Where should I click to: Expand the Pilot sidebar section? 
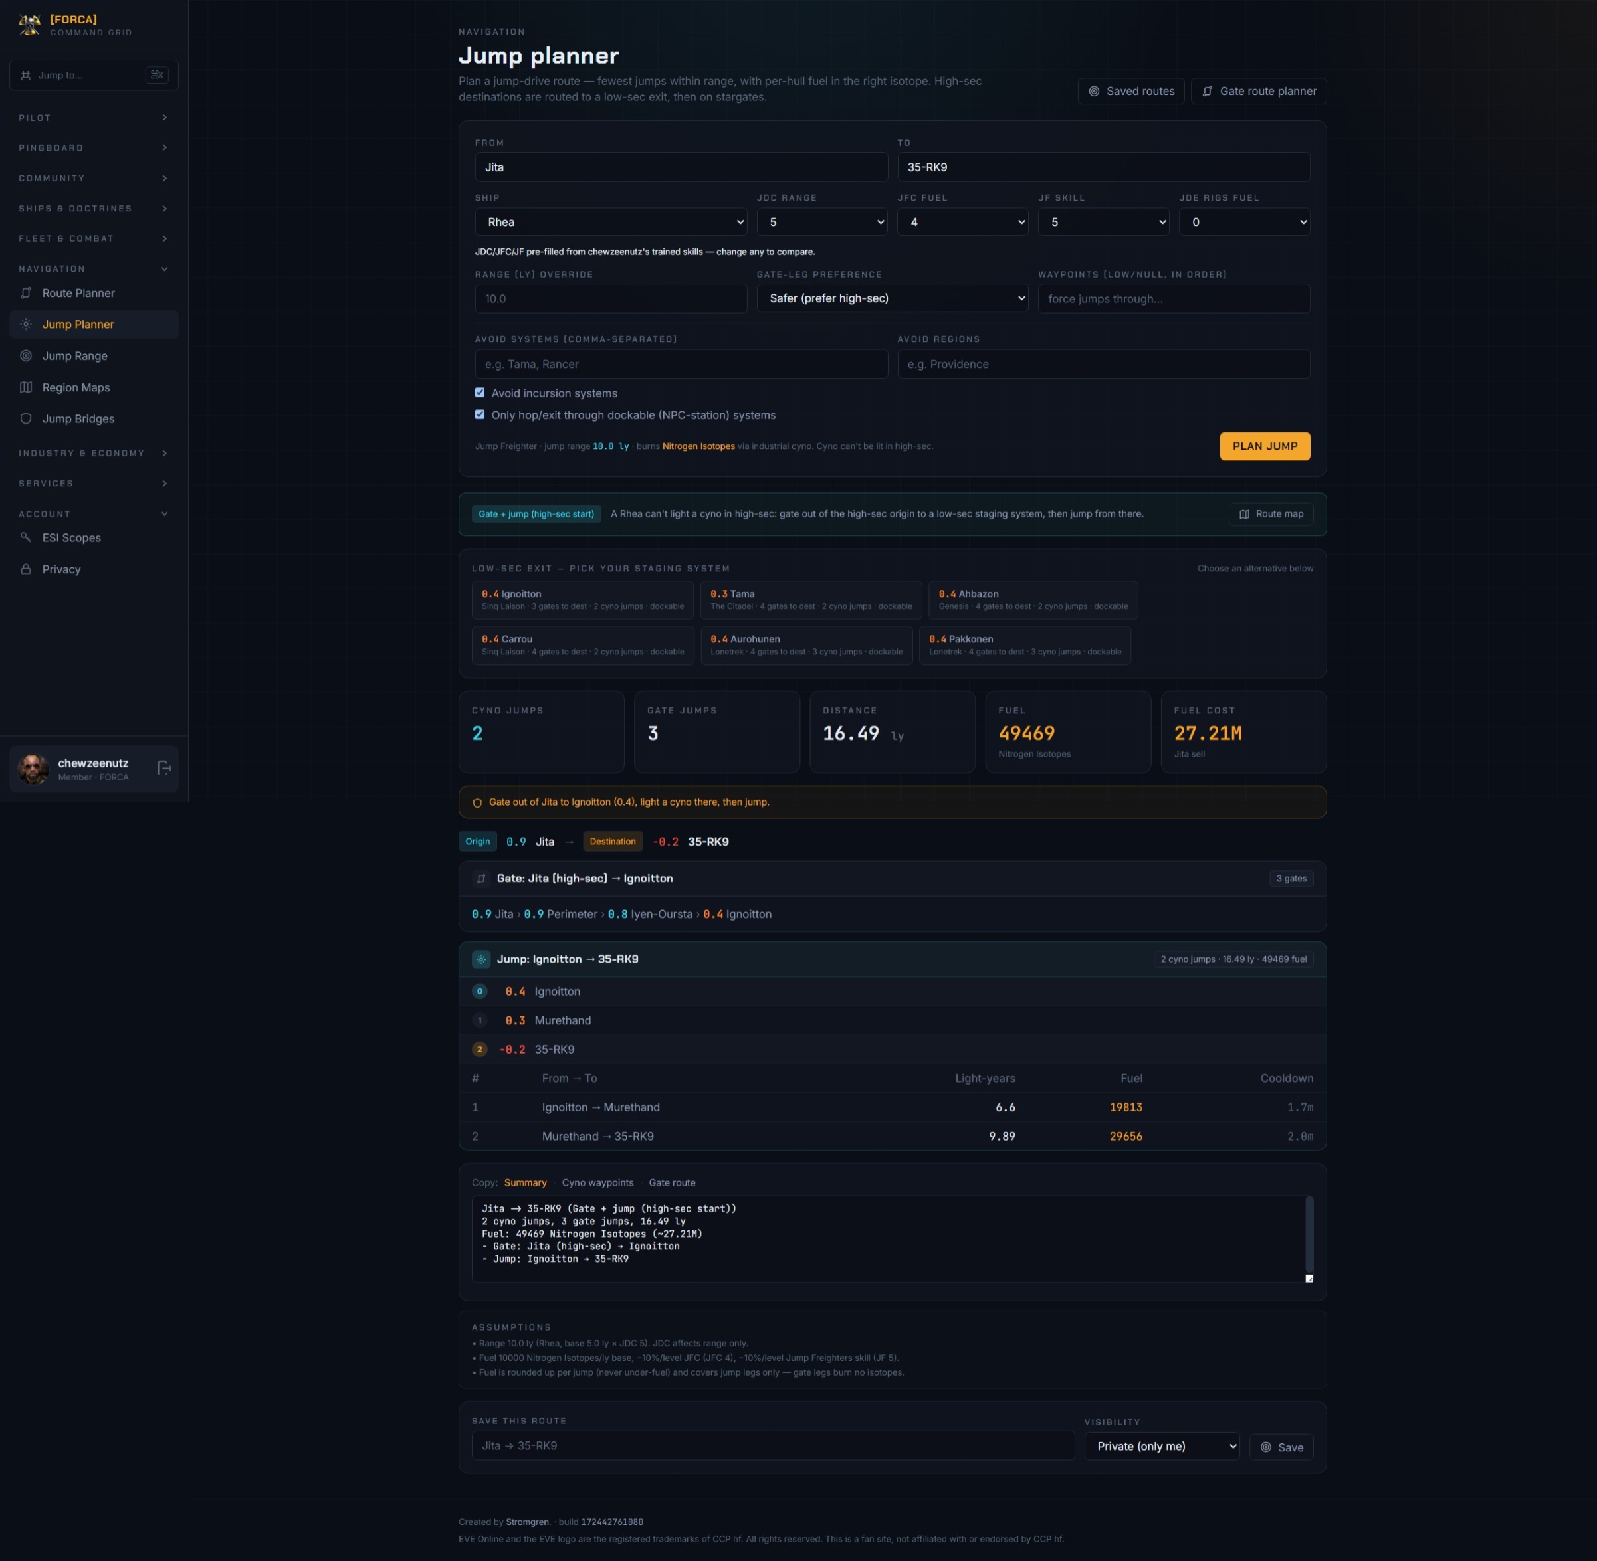[94, 118]
